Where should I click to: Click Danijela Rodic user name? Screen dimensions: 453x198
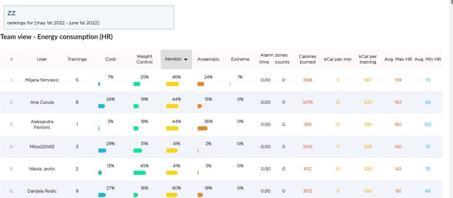tap(42, 191)
